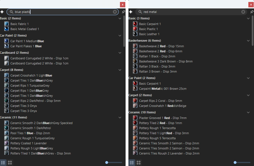Toggle list view in the left panel
Image resolution: width=254 pixels, height=166 pixels.
tap(3, 162)
